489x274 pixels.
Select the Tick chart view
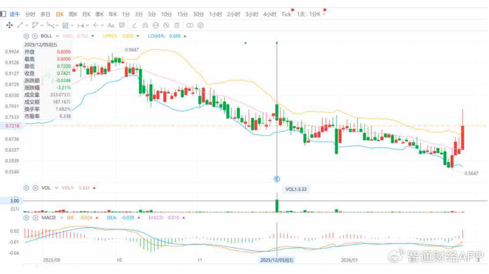(x=286, y=14)
